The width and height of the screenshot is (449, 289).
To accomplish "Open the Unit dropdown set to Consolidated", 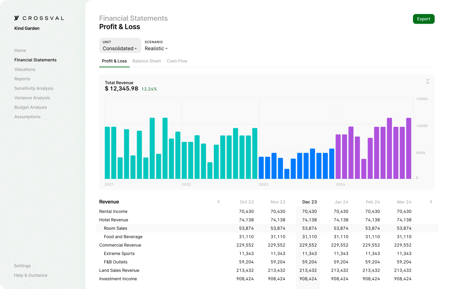I will point(120,48).
